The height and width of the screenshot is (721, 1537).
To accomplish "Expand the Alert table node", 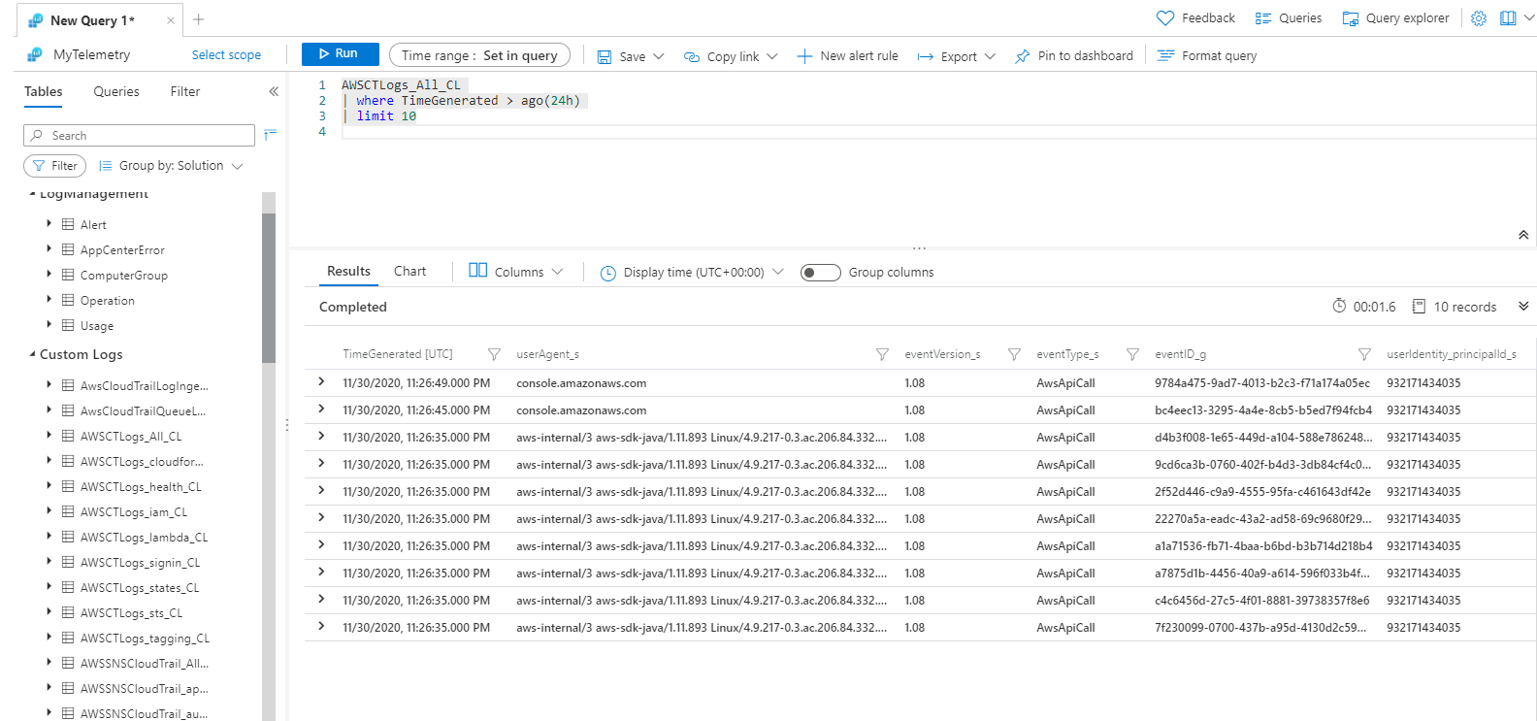I will click(x=49, y=223).
